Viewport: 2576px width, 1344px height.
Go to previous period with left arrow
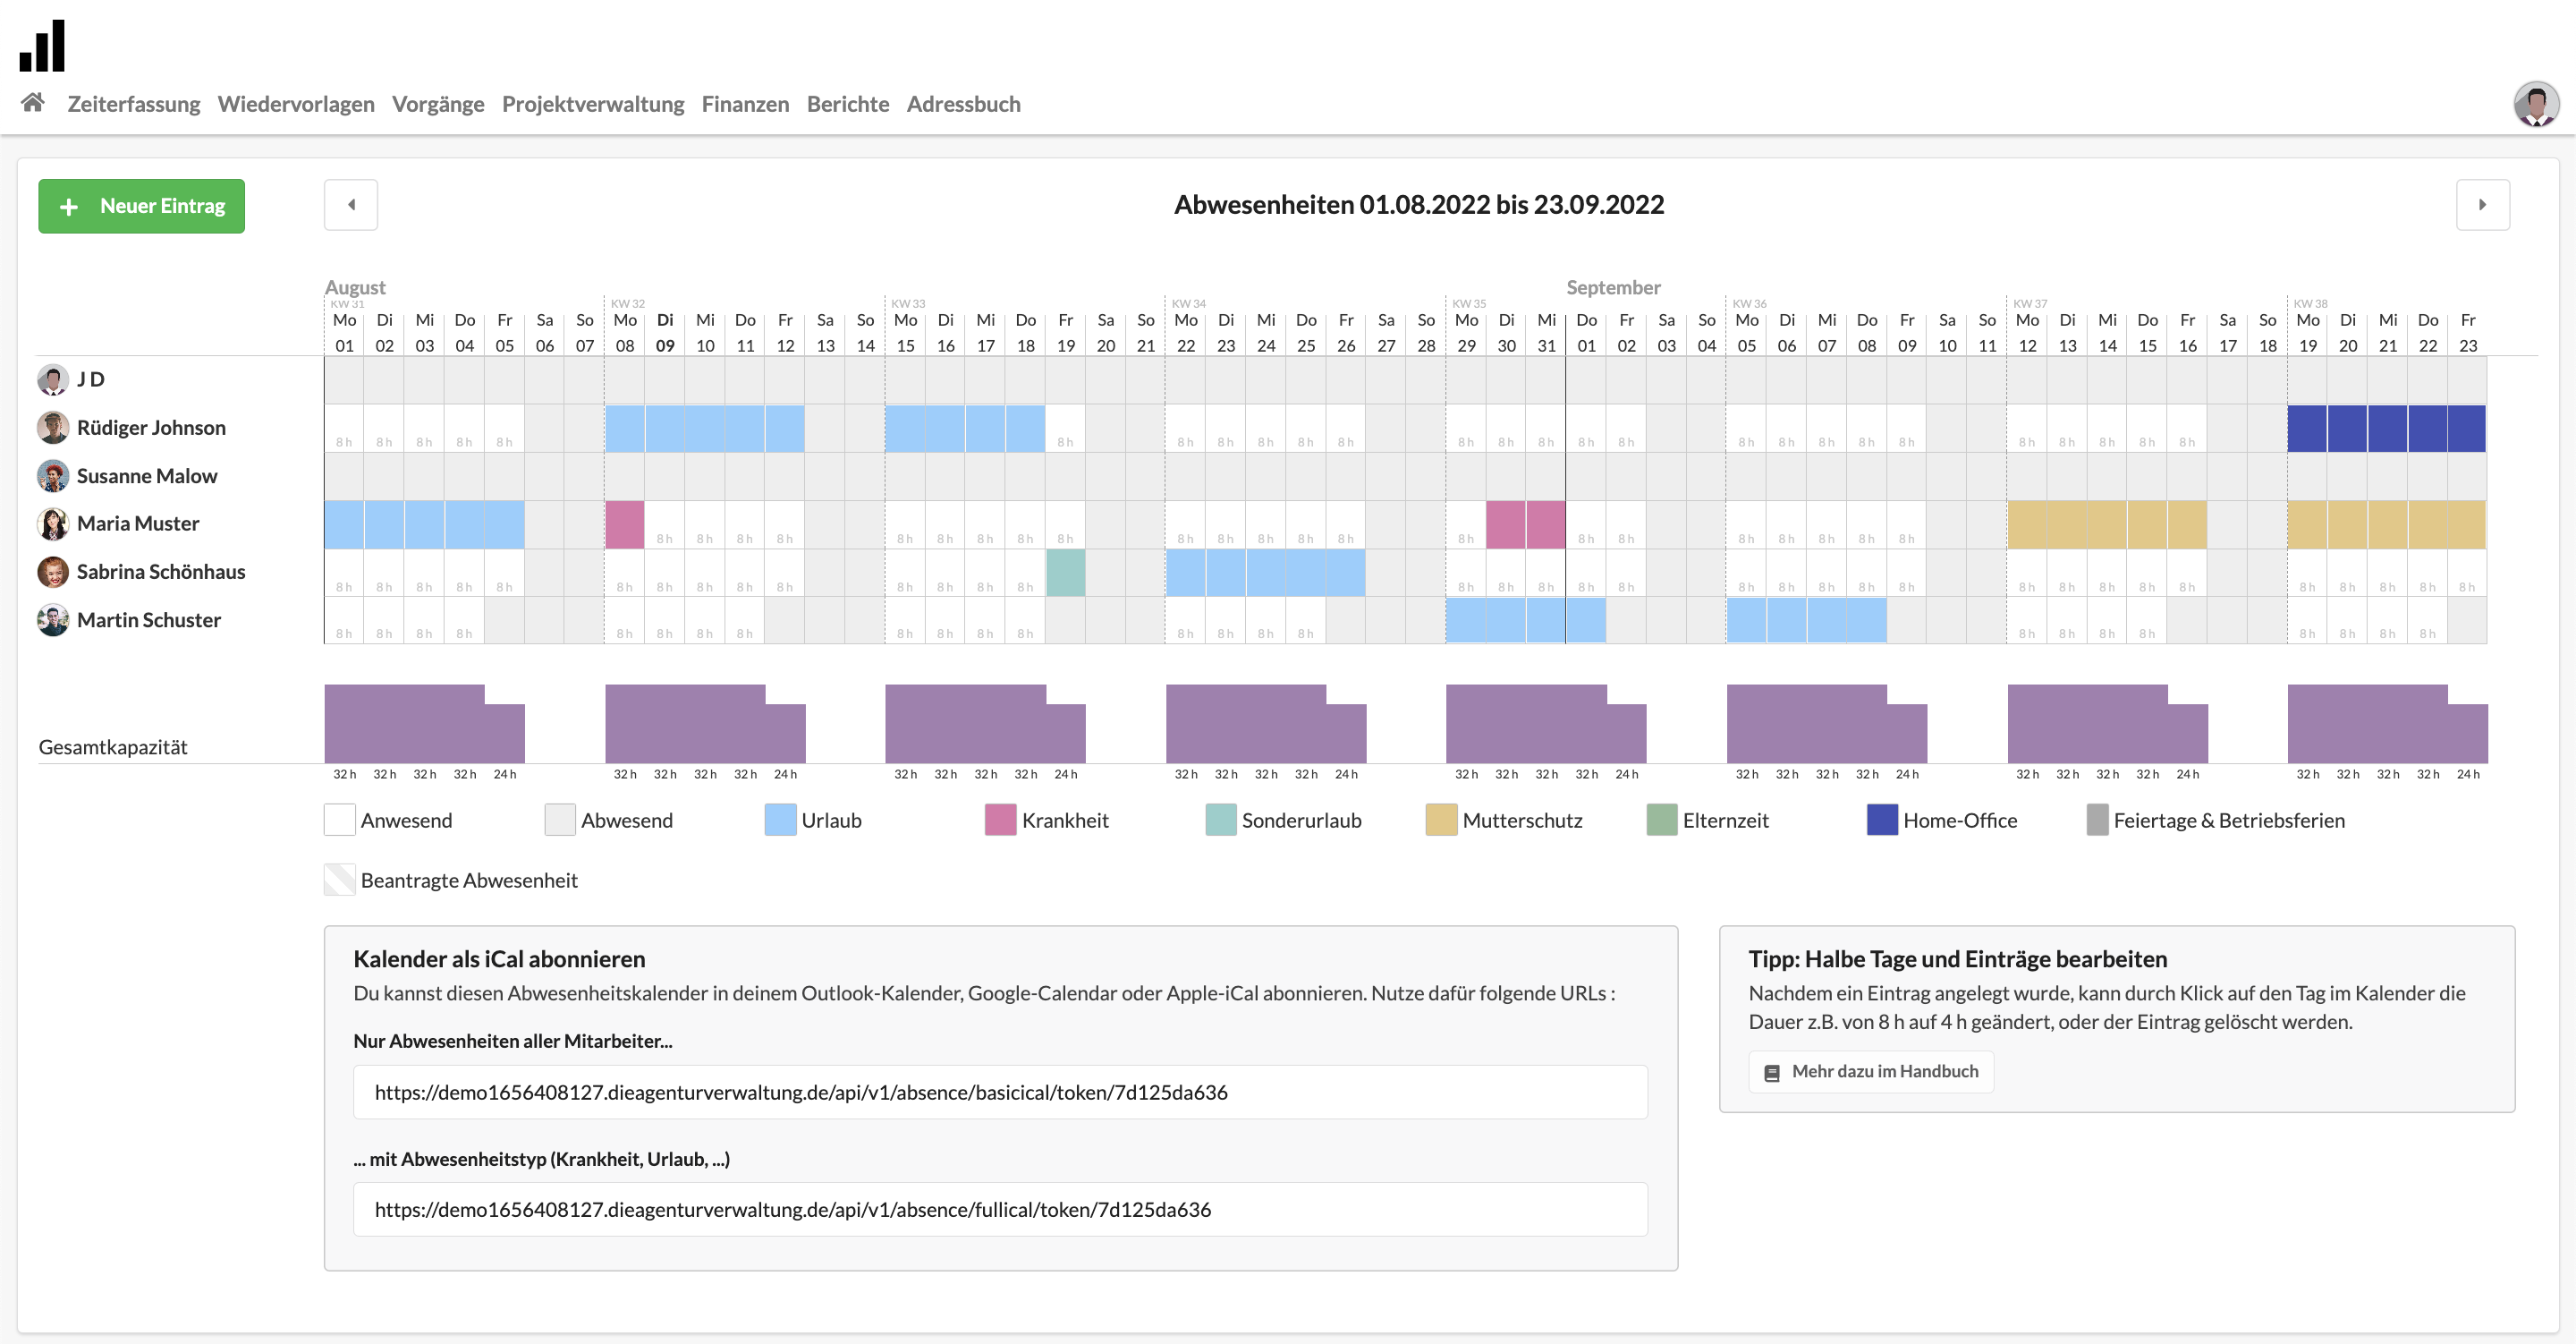pos(351,205)
